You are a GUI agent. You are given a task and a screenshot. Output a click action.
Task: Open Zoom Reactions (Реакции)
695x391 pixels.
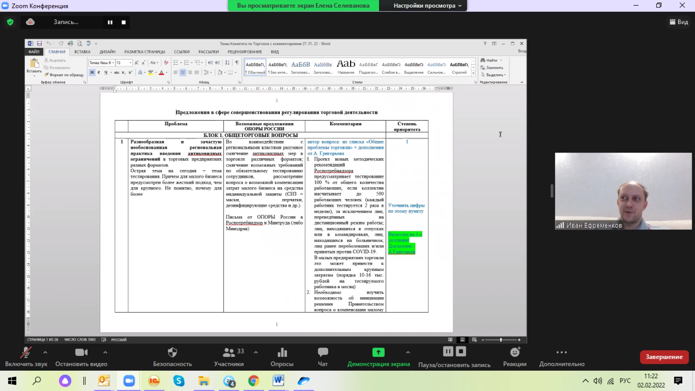pyautogui.click(x=515, y=357)
